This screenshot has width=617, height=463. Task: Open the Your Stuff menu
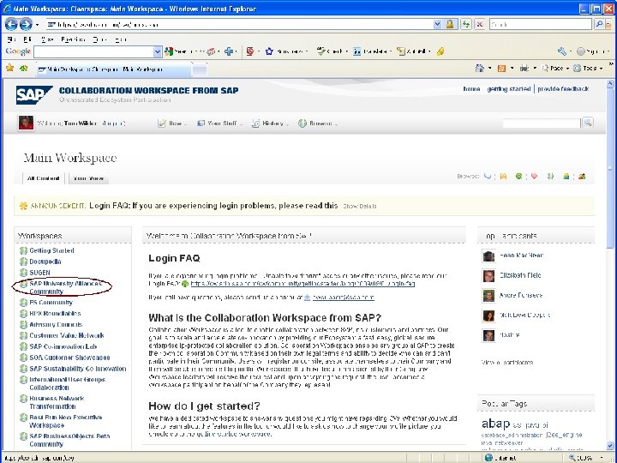[219, 123]
